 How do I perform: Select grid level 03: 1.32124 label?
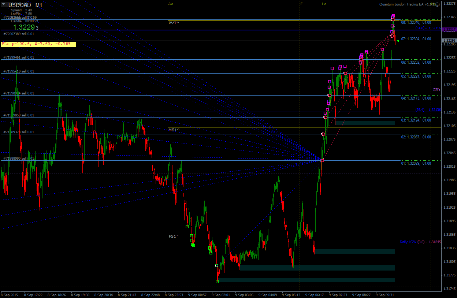point(416,120)
